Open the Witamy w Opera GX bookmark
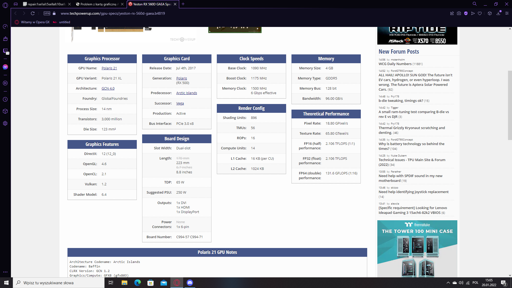 [x=32, y=22]
